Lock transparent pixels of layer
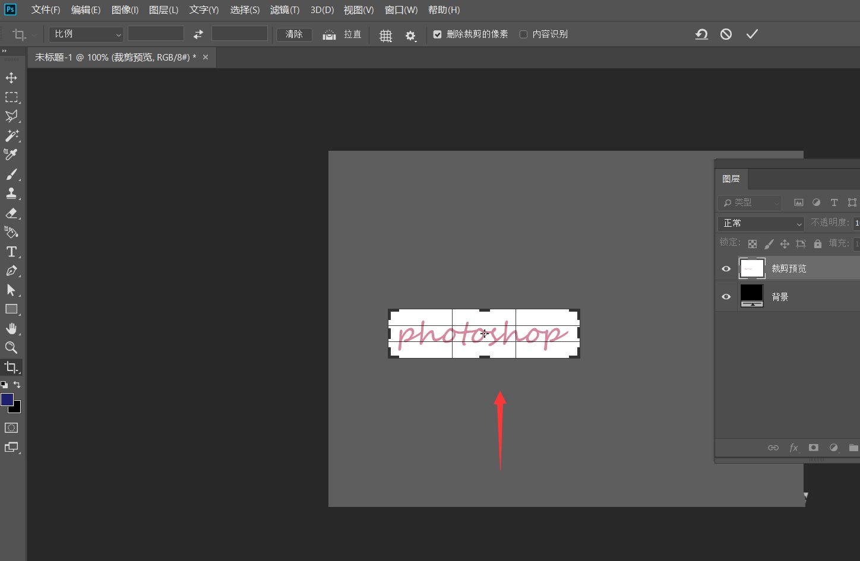Screen dimensions: 860x561 point(752,244)
